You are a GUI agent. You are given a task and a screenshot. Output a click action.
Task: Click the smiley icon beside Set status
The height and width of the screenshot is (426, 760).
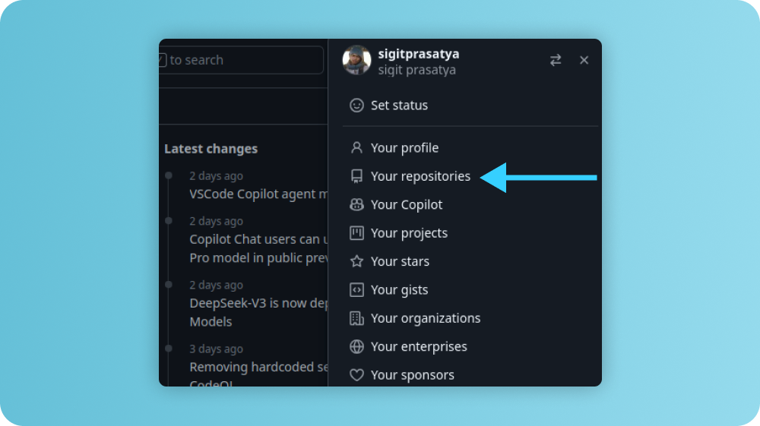[x=356, y=106]
